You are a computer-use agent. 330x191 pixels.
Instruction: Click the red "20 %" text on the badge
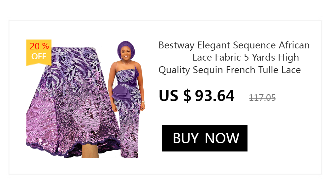tap(39, 46)
